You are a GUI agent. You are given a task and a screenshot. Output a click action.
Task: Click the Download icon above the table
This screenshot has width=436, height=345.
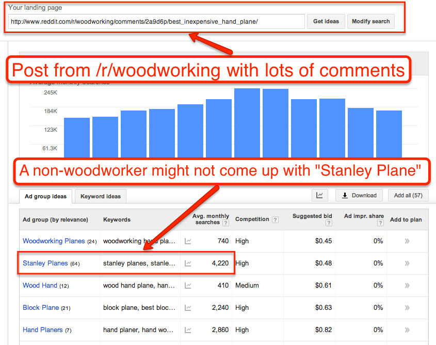pos(359,195)
